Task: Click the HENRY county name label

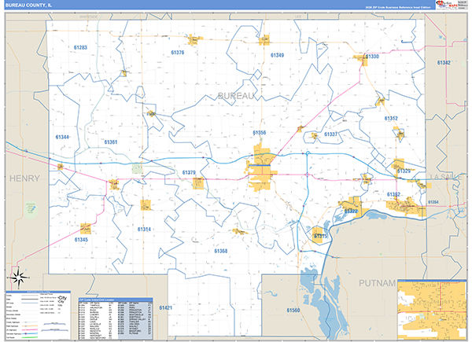Action: [x=24, y=178]
